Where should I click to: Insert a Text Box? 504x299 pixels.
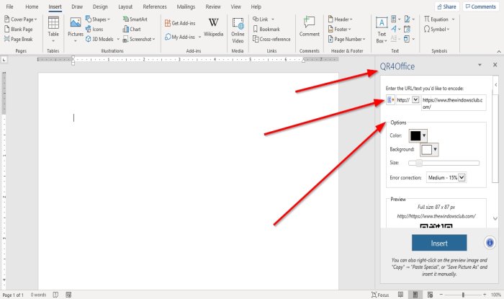(382, 30)
